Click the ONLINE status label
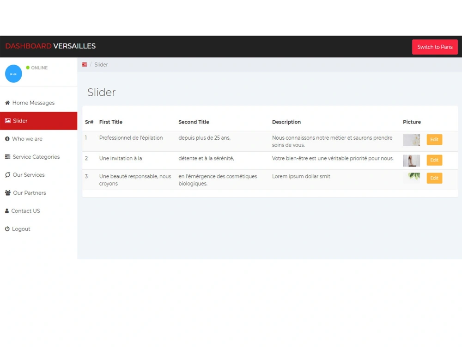The width and height of the screenshot is (462, 347). tap(39, 68)
